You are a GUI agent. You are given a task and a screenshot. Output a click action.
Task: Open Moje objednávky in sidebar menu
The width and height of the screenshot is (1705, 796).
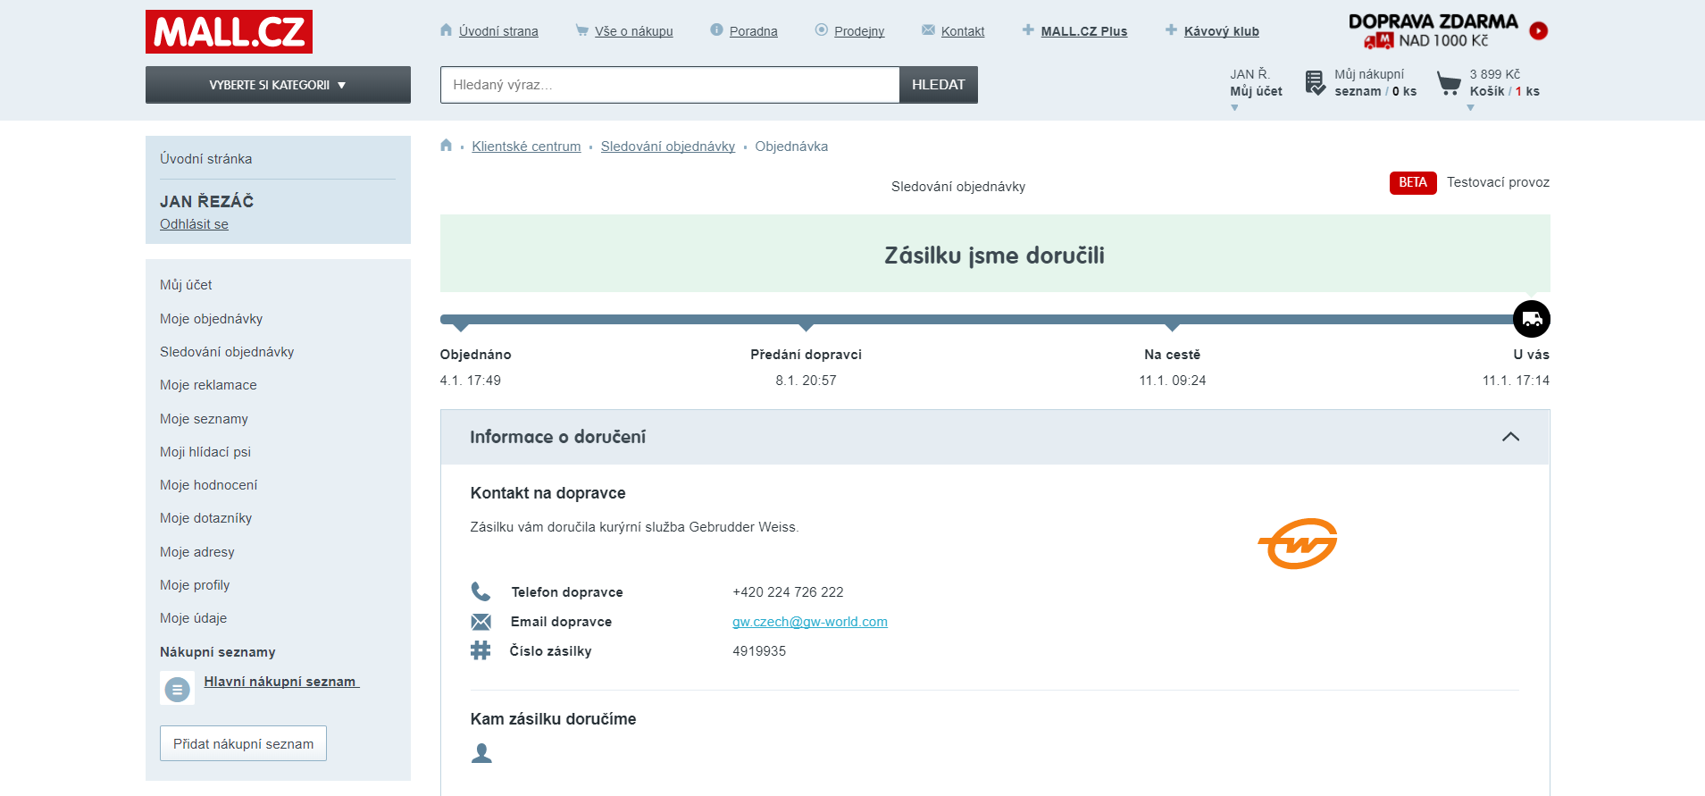pyautogui.click(x=211, y=319)
